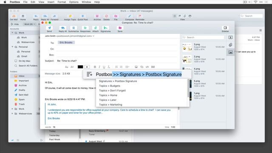The height and width of the screenshot is (153, 272).
Task: Insert bulleted list in message editor
Action: click(116, 67)
